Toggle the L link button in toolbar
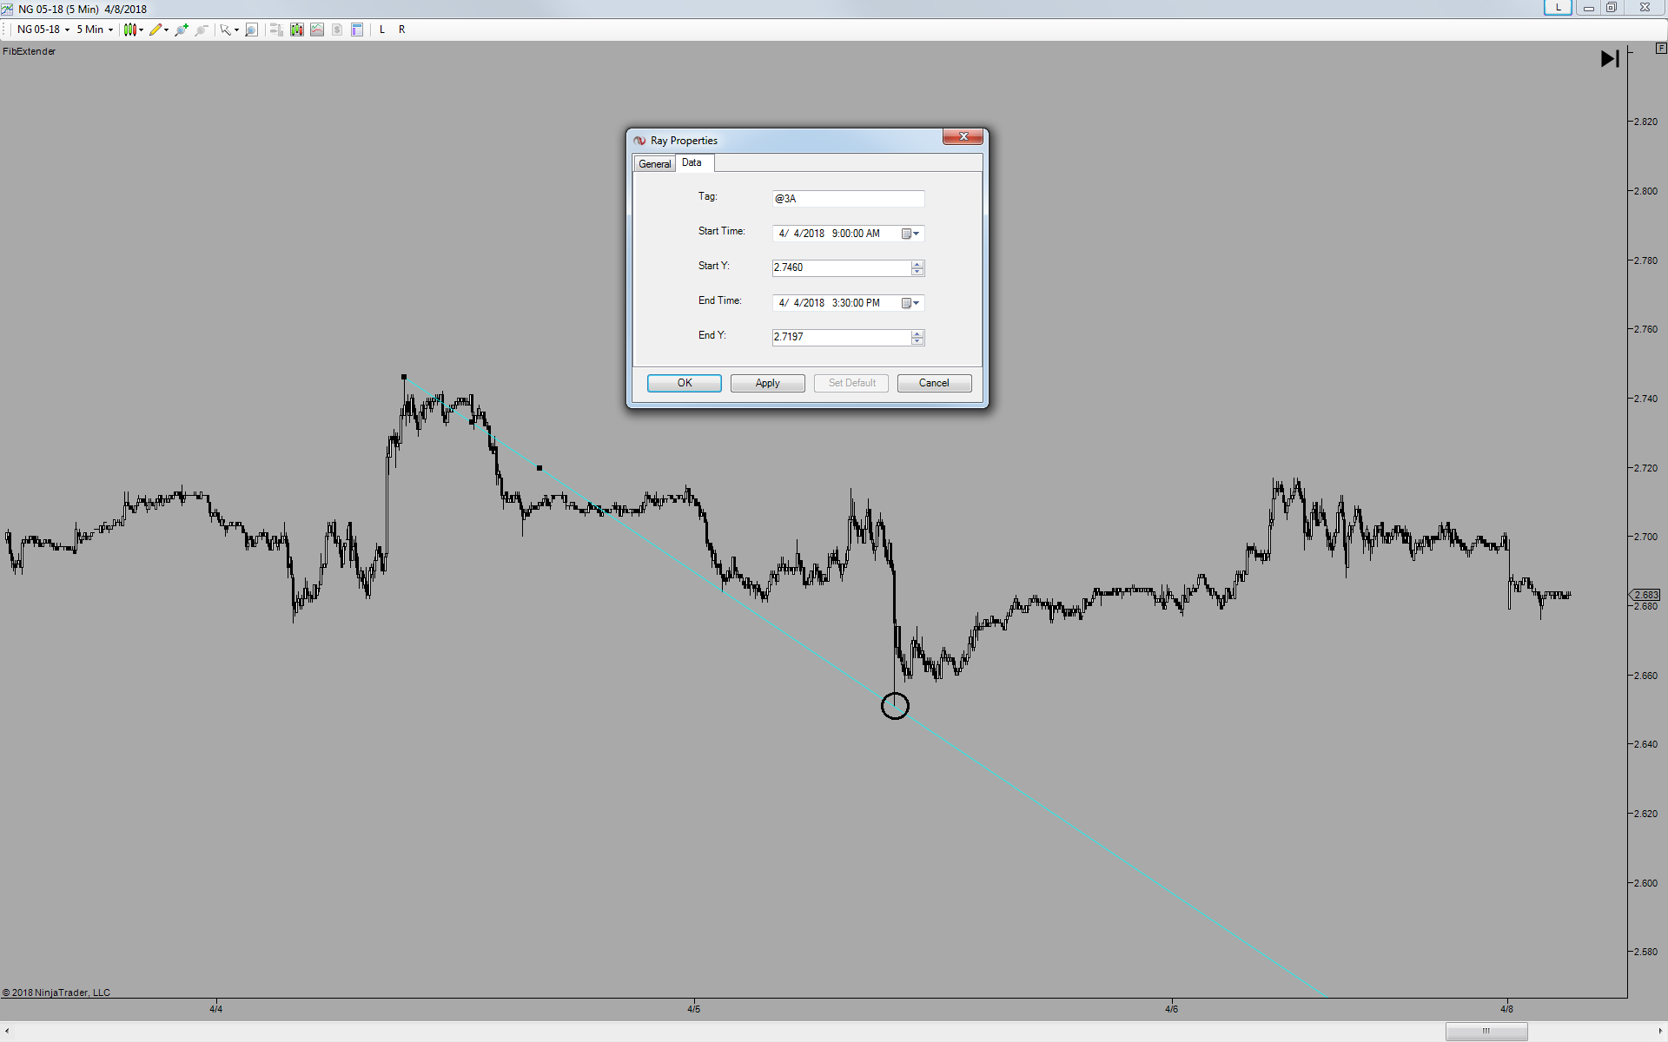Screen dimensions: 1668x1042 (x=382, y=30)
